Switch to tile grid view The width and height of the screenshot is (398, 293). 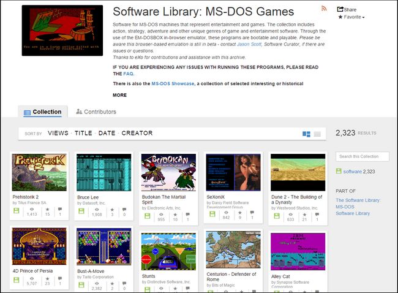(x=306, y=134)
